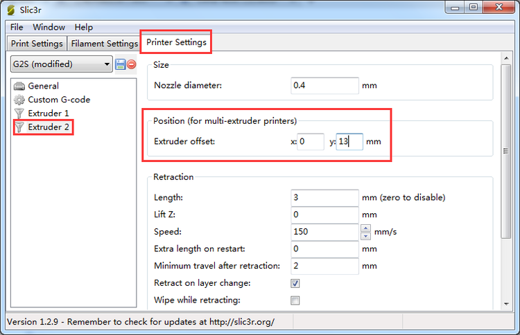Viewport: 520px width, 335px height.
Task: Maximize the Slic3r window
Action: [474, 8]
